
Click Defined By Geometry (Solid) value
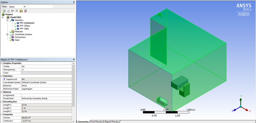tap(46, 99)
